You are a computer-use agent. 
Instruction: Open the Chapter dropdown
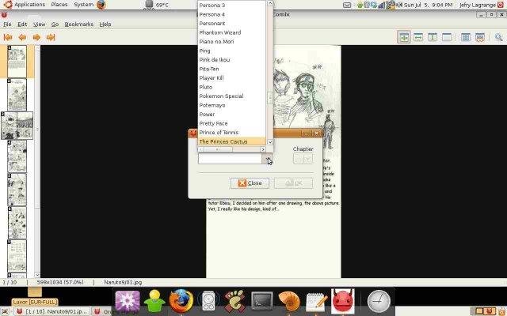(303, 158)
